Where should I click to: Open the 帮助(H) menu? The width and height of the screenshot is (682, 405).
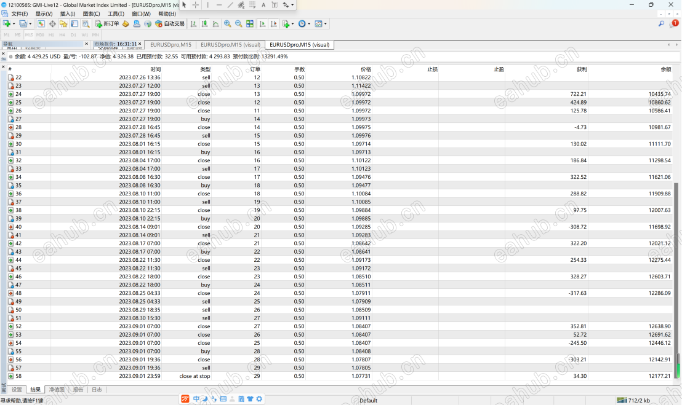coord(167,14)
